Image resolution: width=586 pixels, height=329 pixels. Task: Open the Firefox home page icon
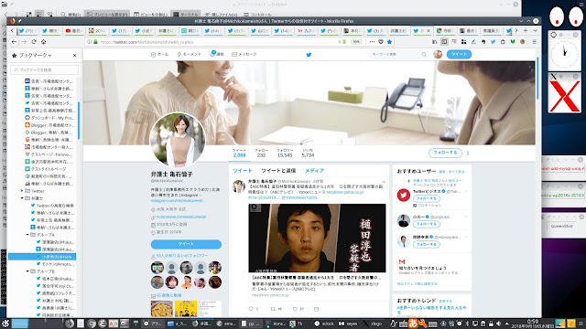[43, 42]
